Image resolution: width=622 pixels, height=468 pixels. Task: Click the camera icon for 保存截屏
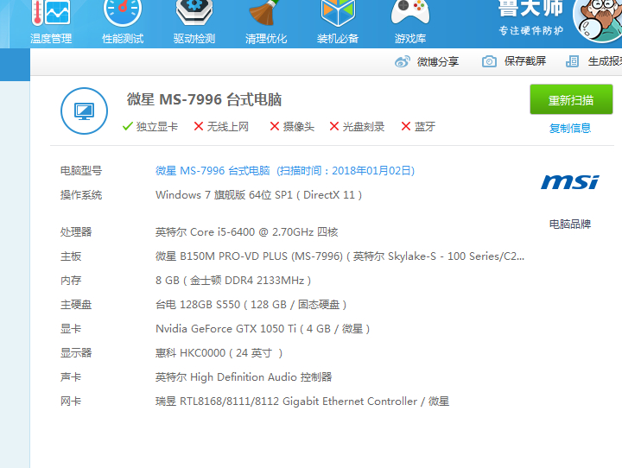coord(489,61)
